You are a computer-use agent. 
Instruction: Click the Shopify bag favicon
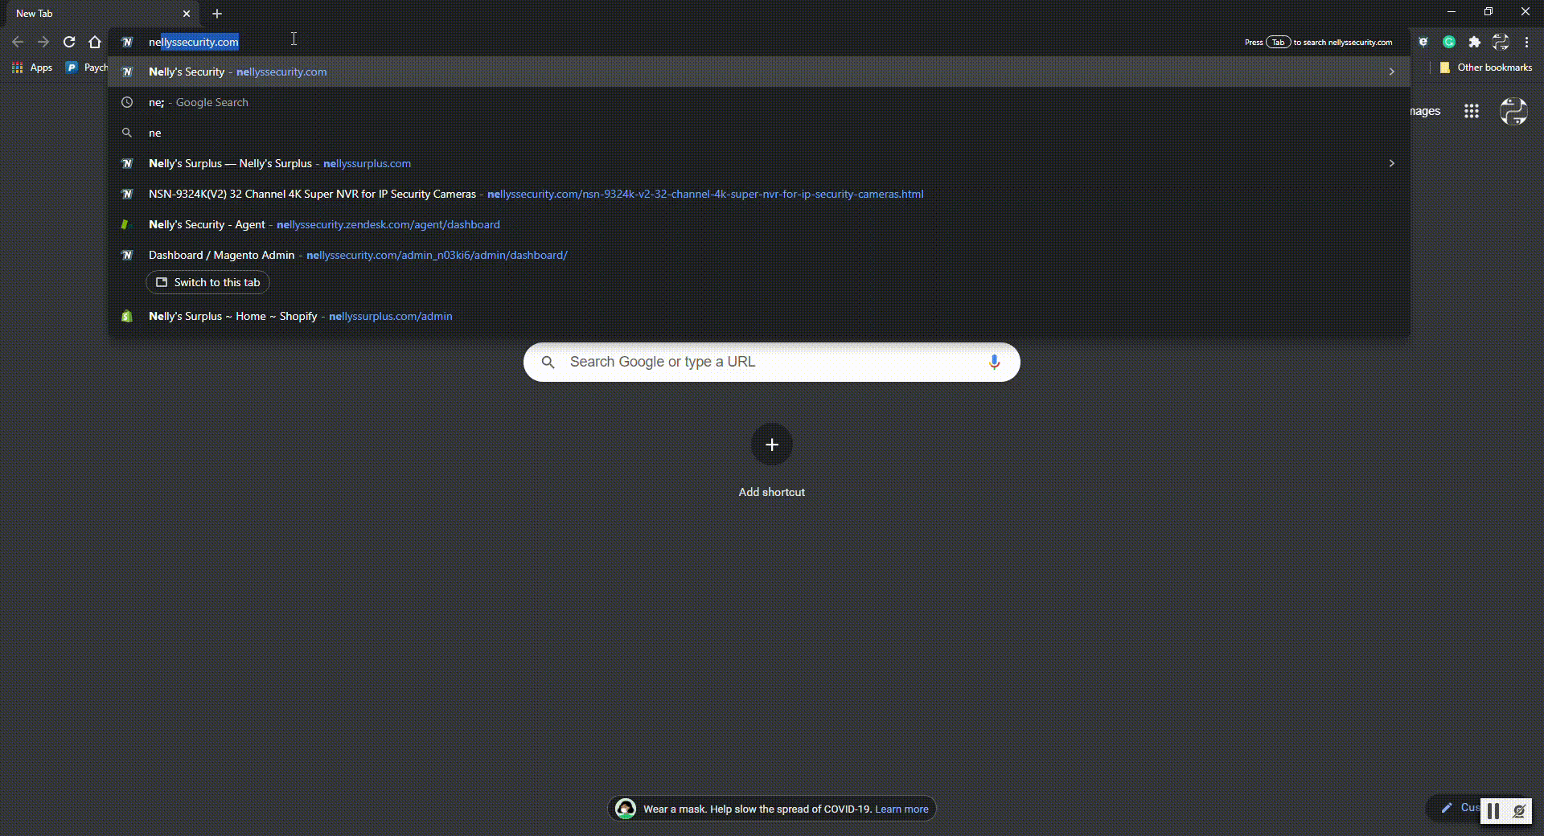click(x=127, y=316)
